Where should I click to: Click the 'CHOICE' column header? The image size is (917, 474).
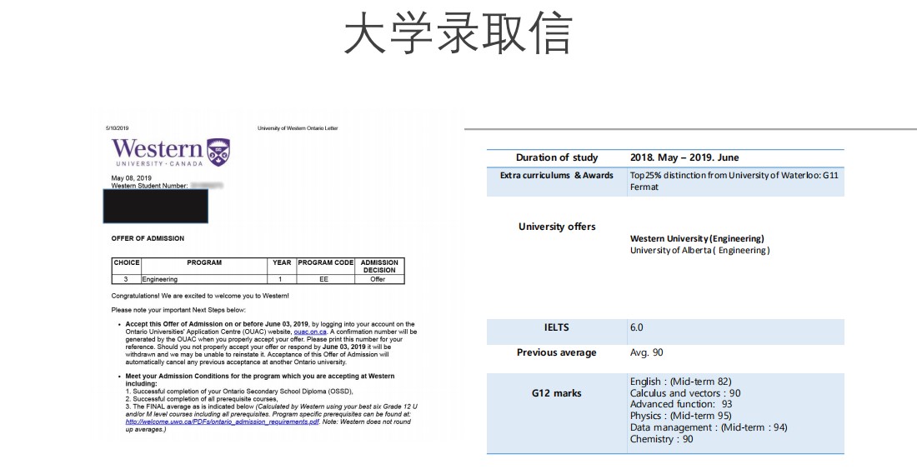coord(127,263)
